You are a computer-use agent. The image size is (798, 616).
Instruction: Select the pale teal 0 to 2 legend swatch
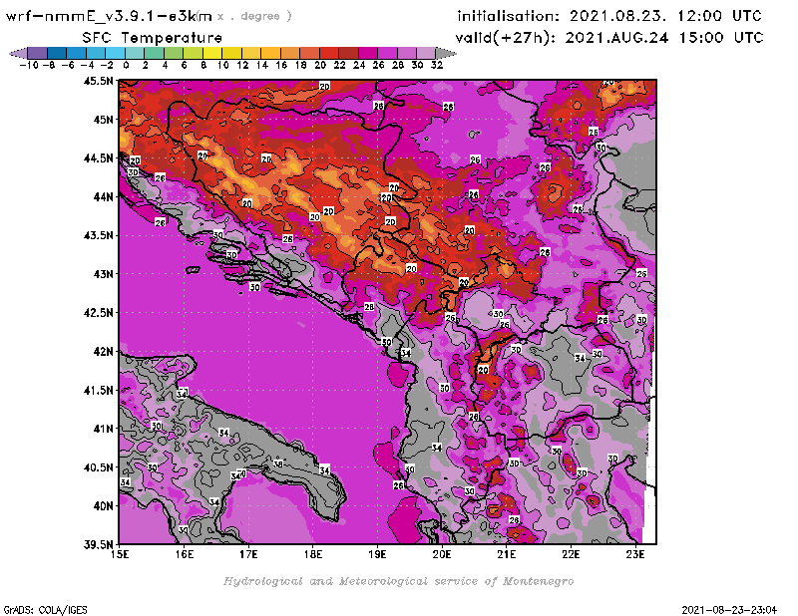tap(135, 53)
